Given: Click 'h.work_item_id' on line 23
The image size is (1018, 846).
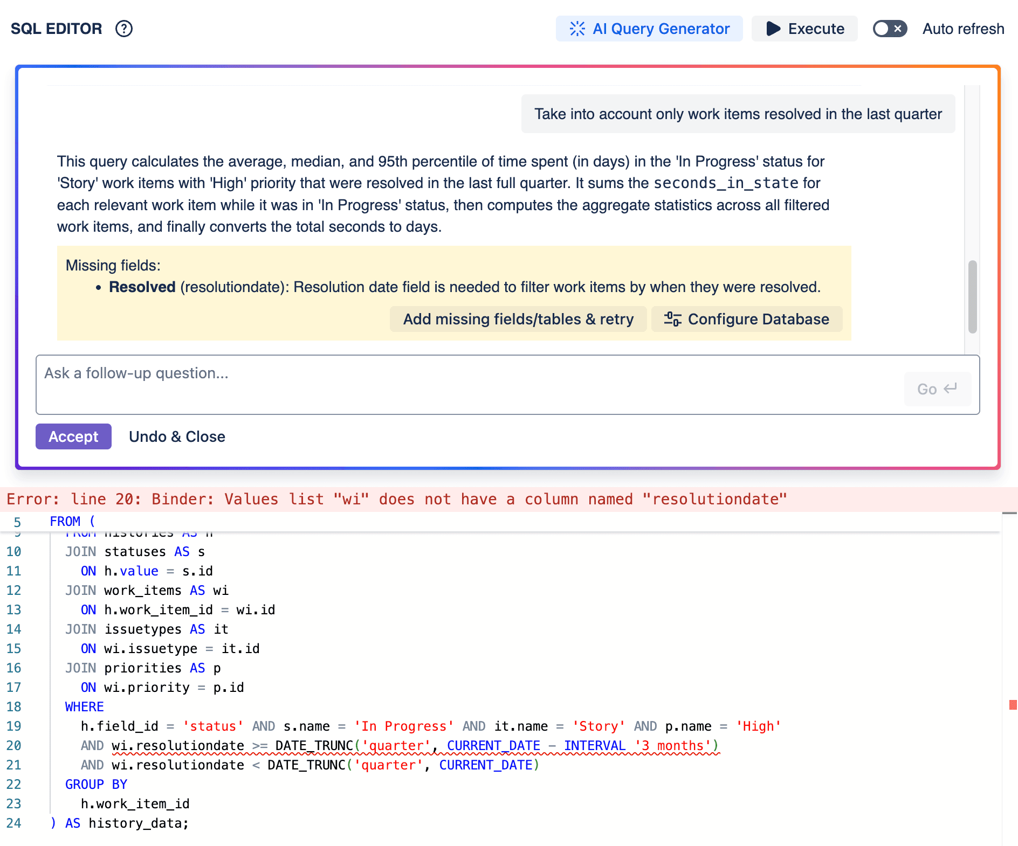Looking at the screenshot, I should coord(135,804).
